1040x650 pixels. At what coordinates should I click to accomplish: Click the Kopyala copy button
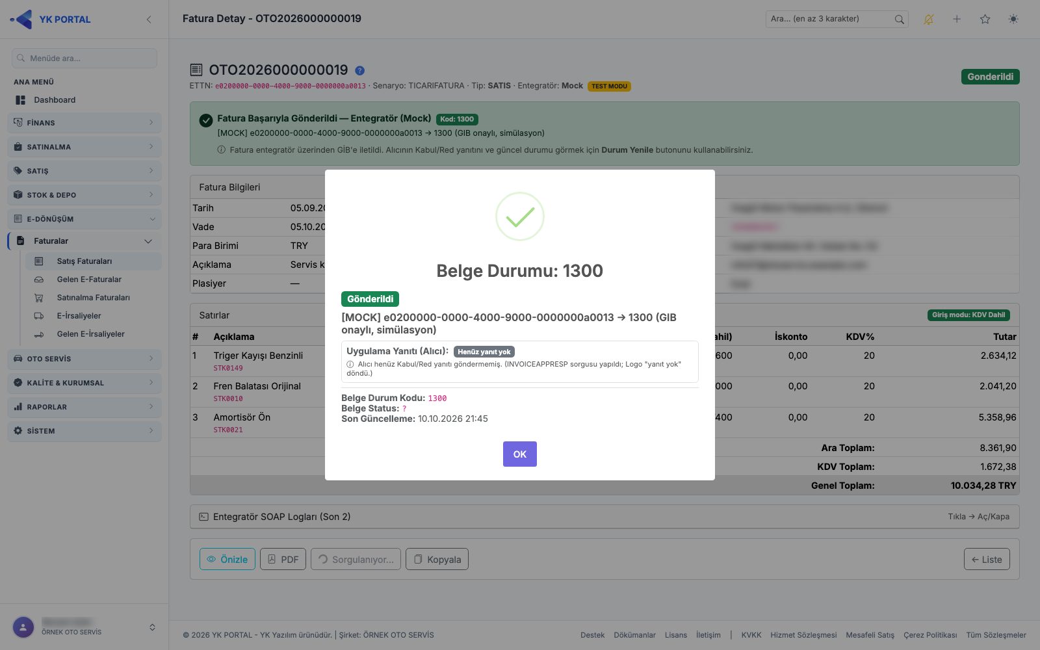tap(437, 560)
